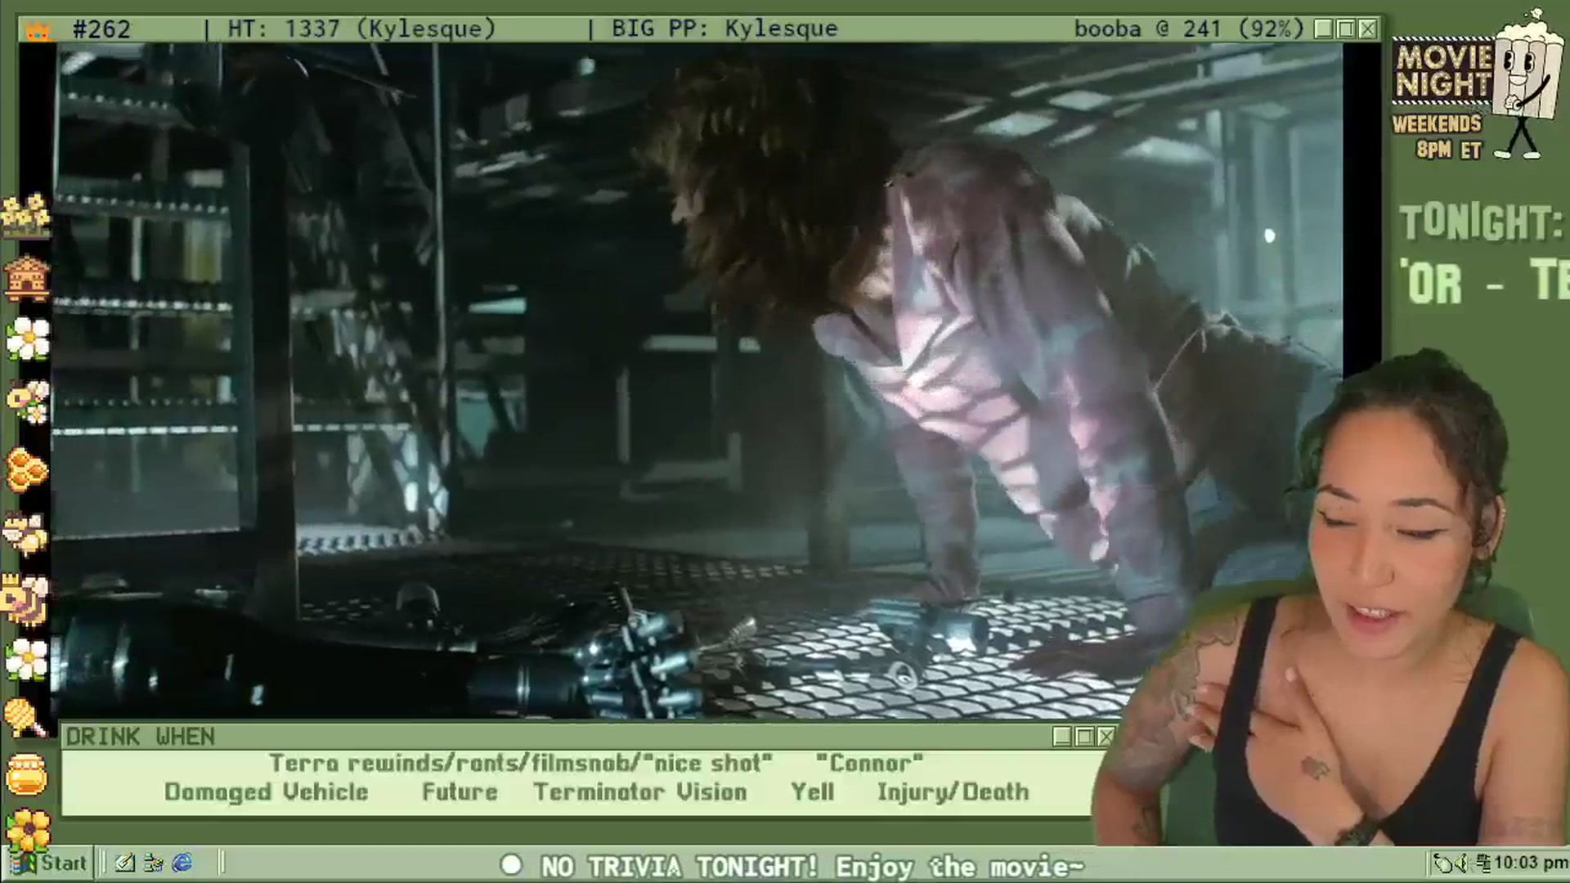This screenshot has height=883, width=1570.
Task: Close the DRINK WHEN window
Action: pos(1106,737)
